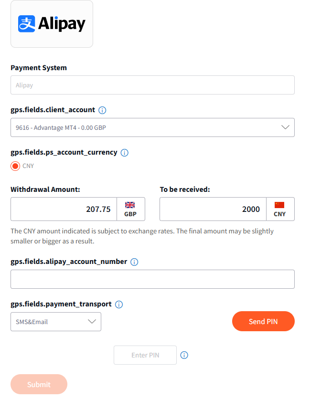Viewport: 310px width, 399px height.
Task: Click the Send PIN button
Action: coord(263,321)
